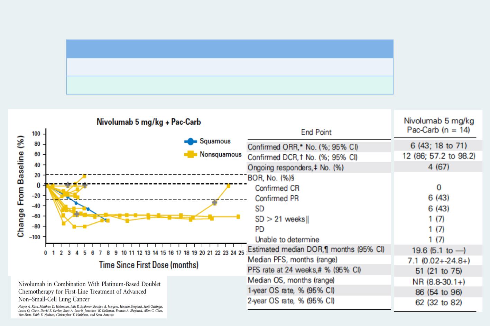Click the value 'NR (8.8-30.1+)'
This screenshot has height=326, width=490.
click(438, 282)
